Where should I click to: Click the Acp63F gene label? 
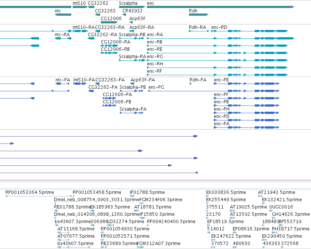(137, 18)
